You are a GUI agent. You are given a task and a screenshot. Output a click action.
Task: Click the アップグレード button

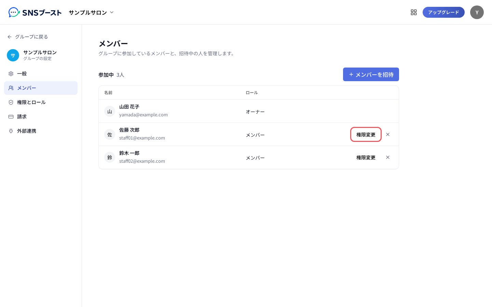[443, 12]
